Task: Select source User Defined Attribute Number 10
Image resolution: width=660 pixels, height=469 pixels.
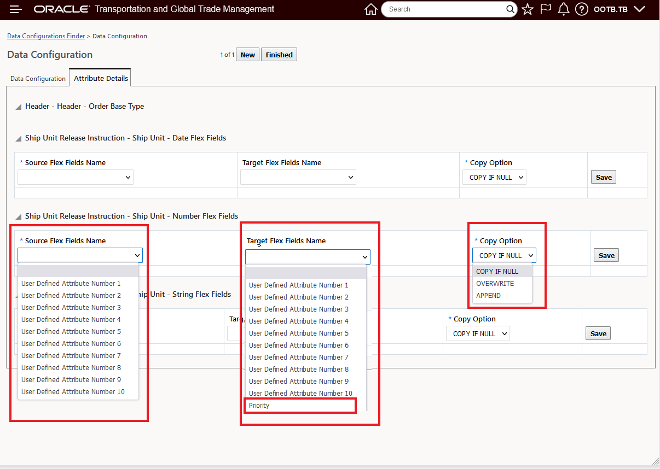Action: coord(78,392)
